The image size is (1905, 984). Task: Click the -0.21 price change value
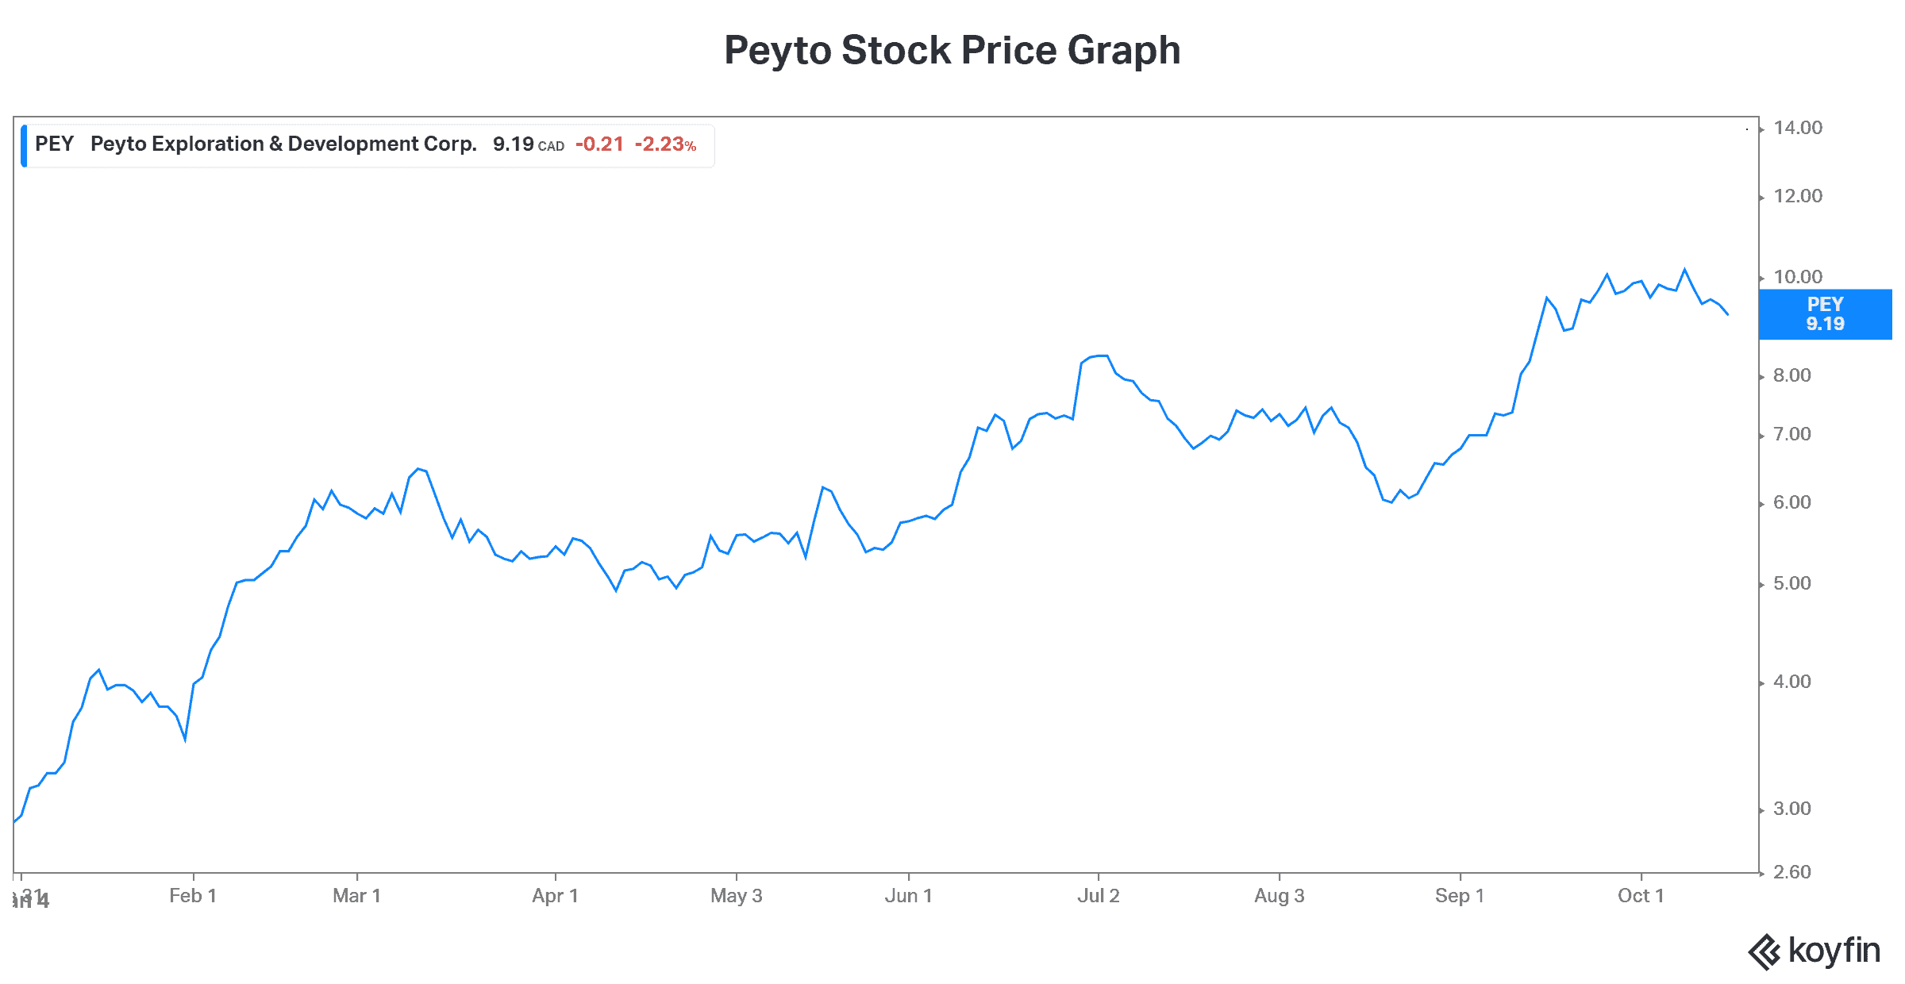[599, 144]
